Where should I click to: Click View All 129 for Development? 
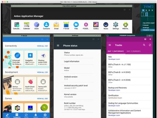pos(42,72)
